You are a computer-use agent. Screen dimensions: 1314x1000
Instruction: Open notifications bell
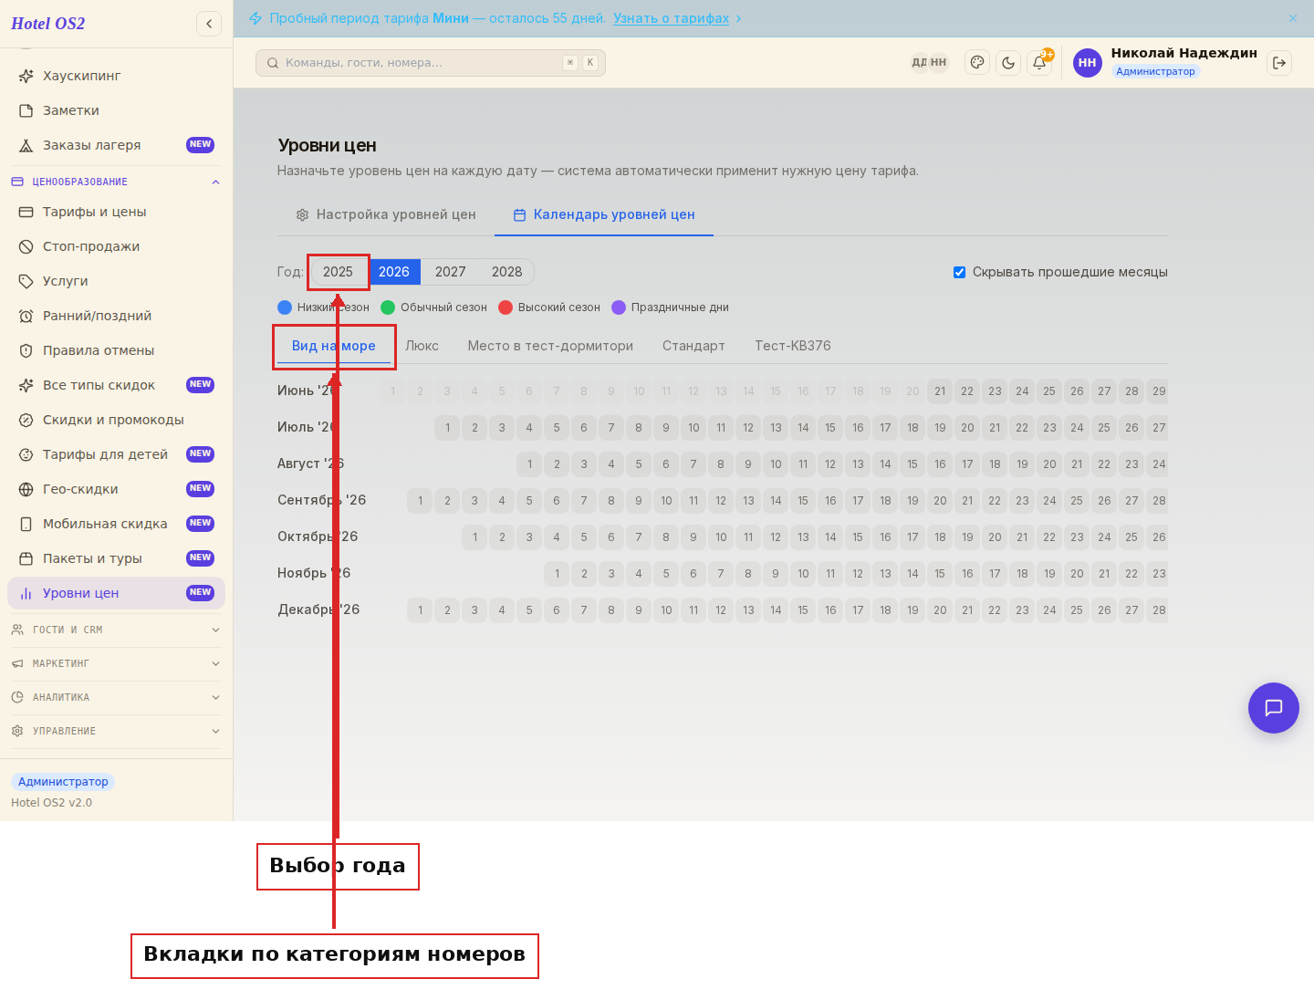(x=1039, y=63)
